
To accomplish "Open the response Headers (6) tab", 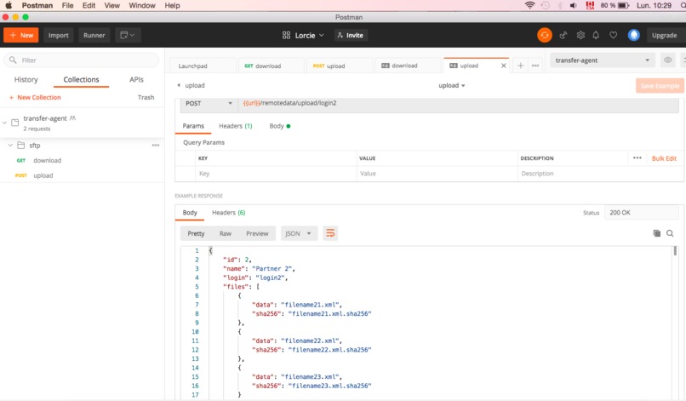I will click(228, 212).
